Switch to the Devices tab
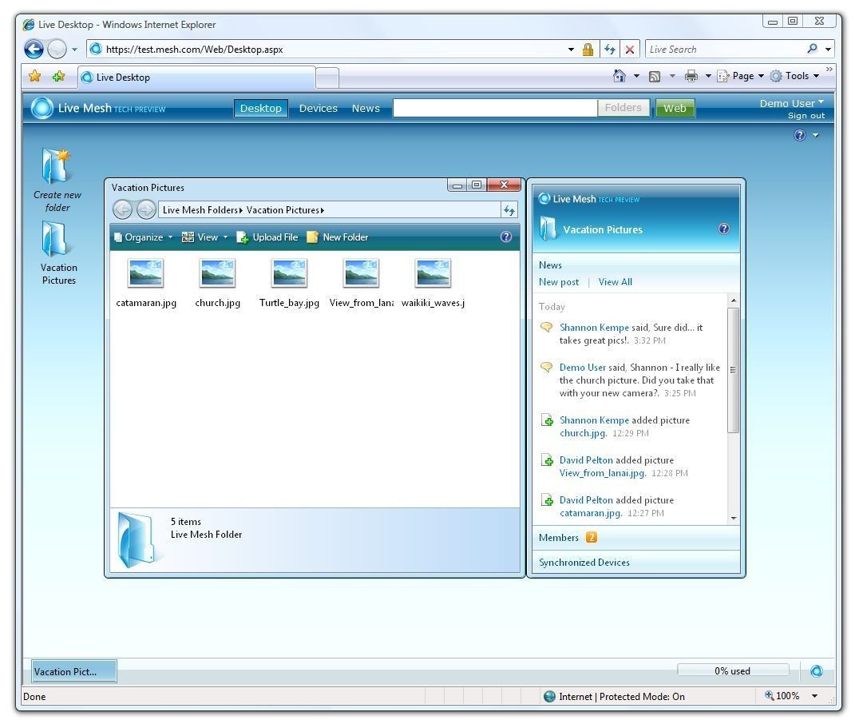This screenshot has height=724, width=855. coord(318,108)
